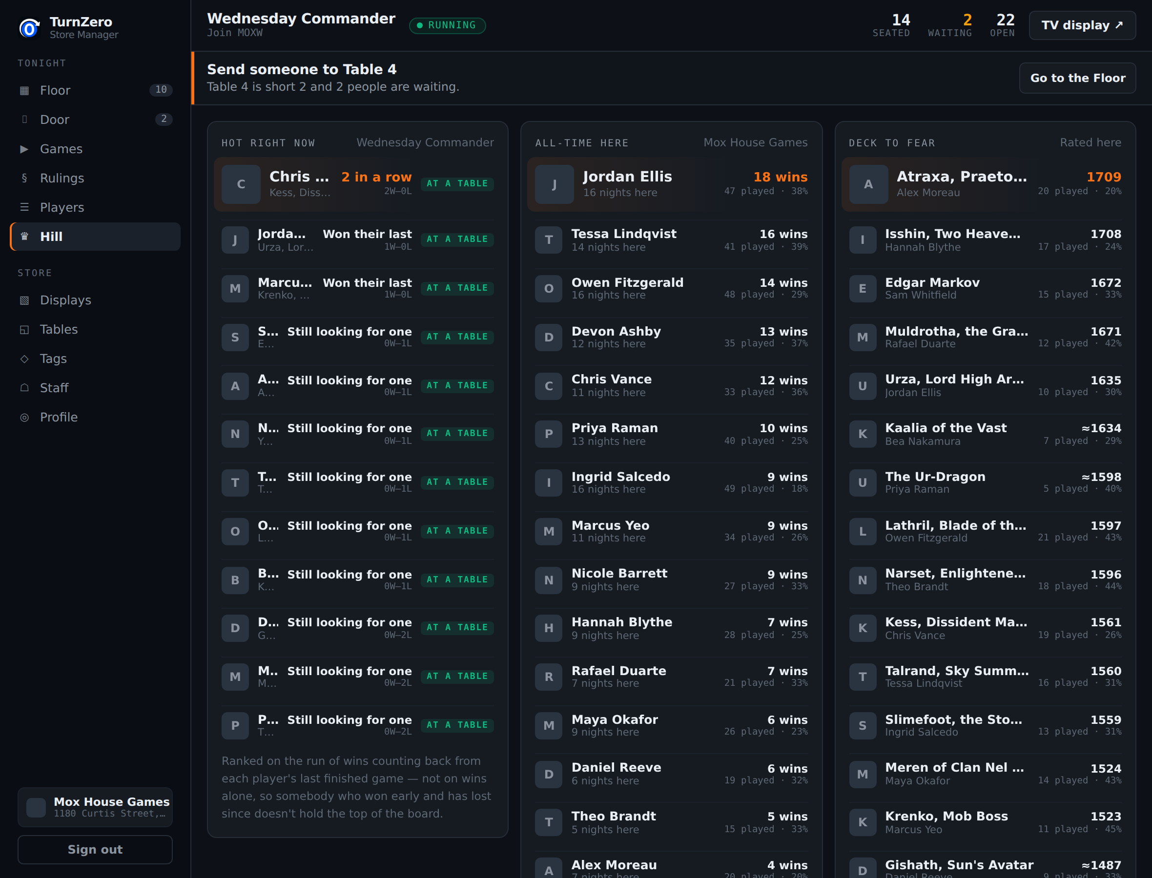The height and width of the screenshot is (878, 1152).
Task: Click Hannah Blythe avatar in All-Time list
Action: click(x=549, y=628)
